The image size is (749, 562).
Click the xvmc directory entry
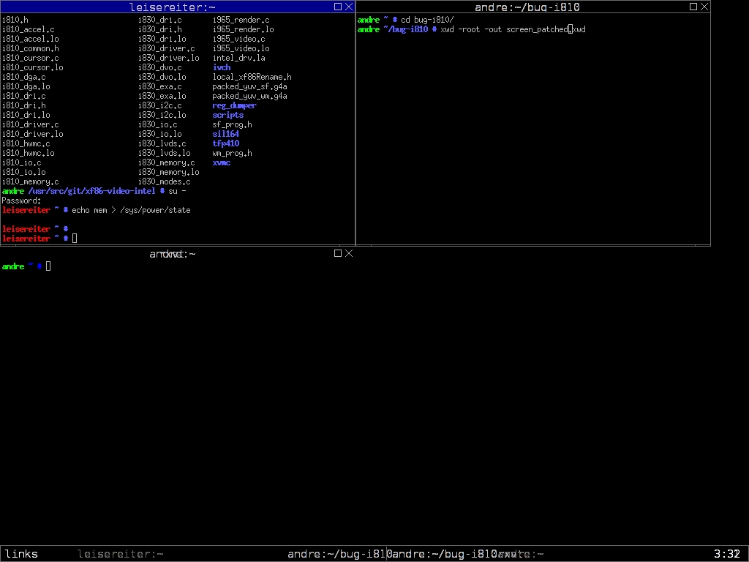coord(222,162)
